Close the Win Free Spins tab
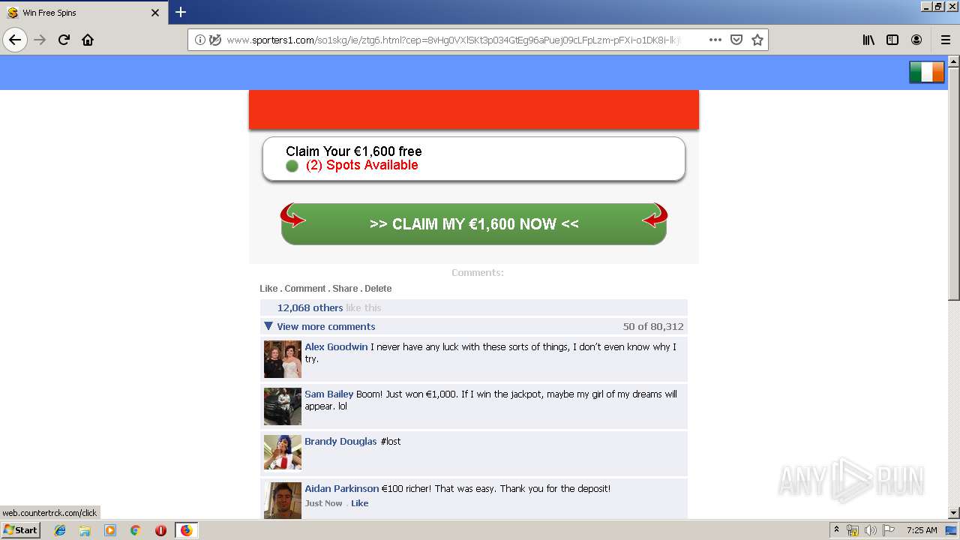 click(x=155, y=13)
